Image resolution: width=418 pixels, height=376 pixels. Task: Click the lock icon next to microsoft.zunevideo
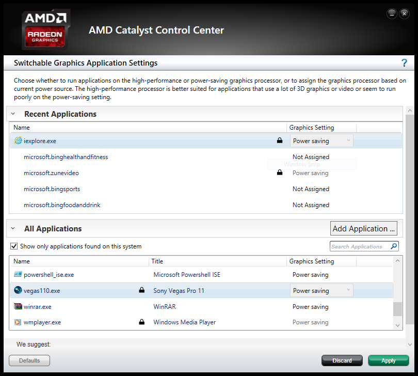pyautogui.click(x=280, y=173)
